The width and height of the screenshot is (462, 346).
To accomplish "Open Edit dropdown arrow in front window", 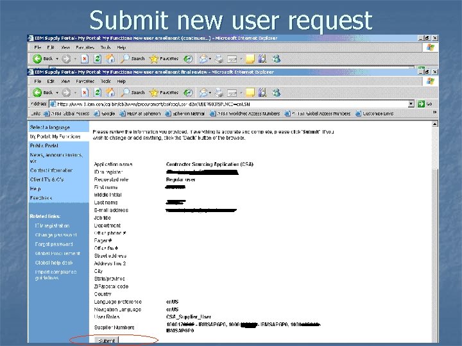I will click(241, 93).
